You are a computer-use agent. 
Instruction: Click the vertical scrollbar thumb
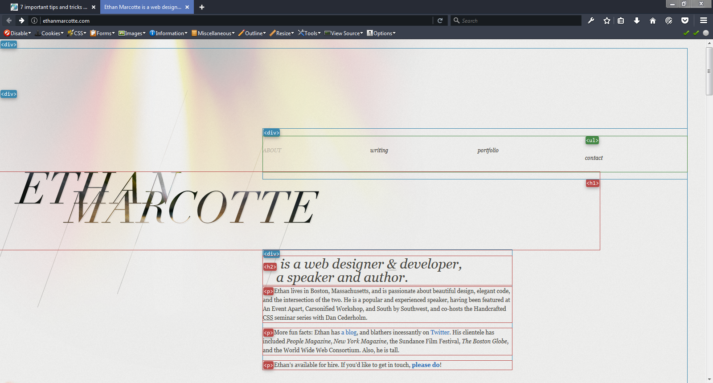click(x=709, y=71)
